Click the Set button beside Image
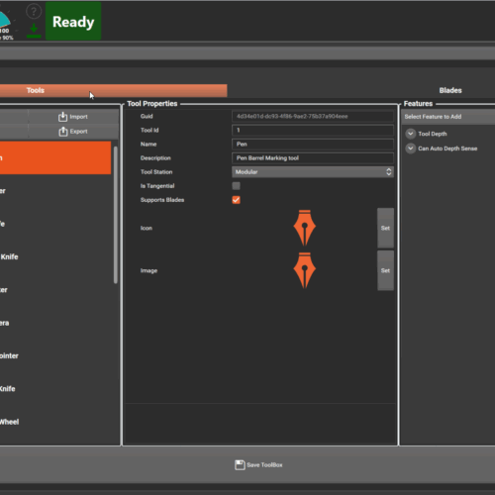The height and width of the screenshot is (495, 495). coord(385,270)
